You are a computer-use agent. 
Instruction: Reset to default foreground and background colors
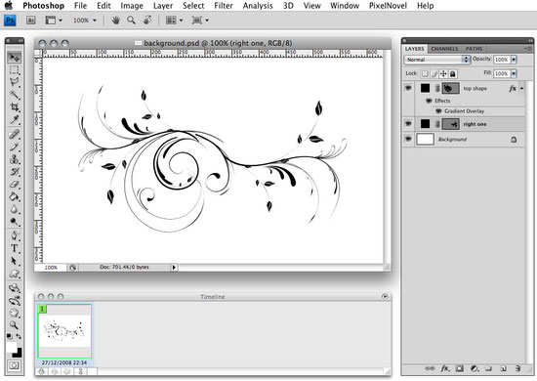click(x=9, y=336)
